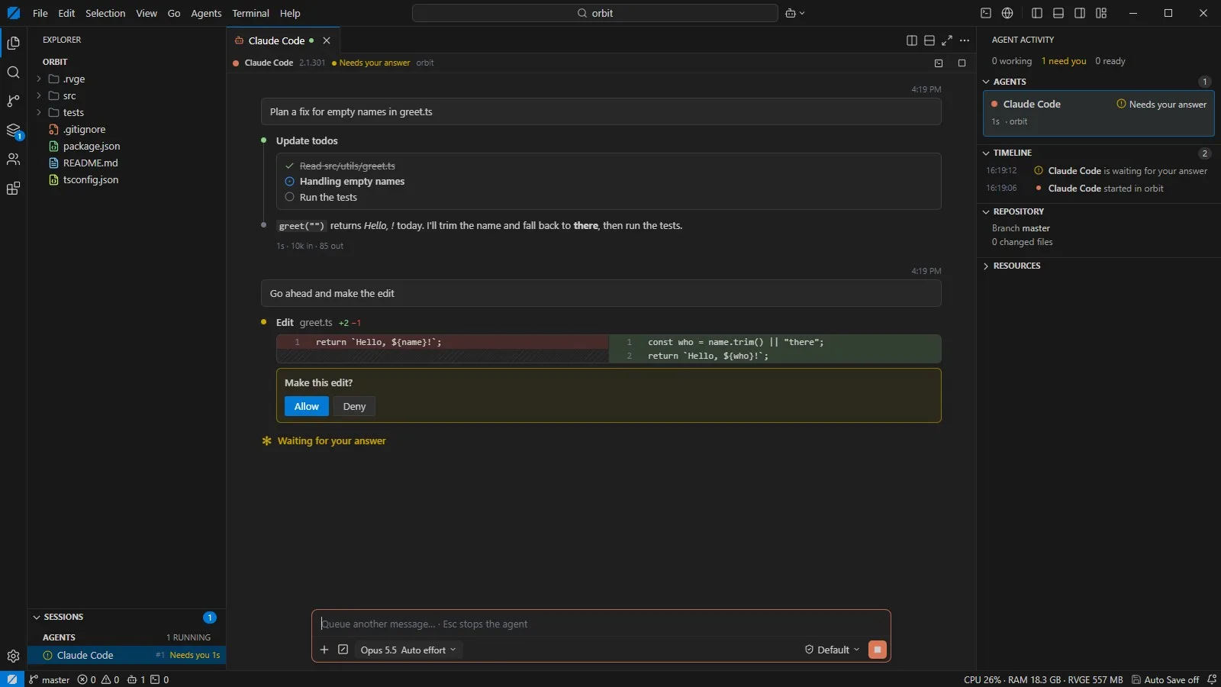Toggle the primary sidebar layout icon
The height and width of the screenshot is (687, 1221).
click(x=1037, y=13)
